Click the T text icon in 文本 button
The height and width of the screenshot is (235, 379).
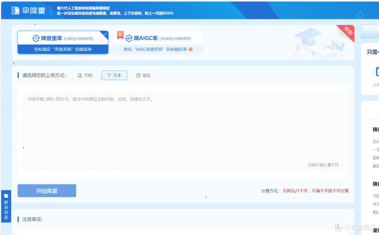[109, 76]
